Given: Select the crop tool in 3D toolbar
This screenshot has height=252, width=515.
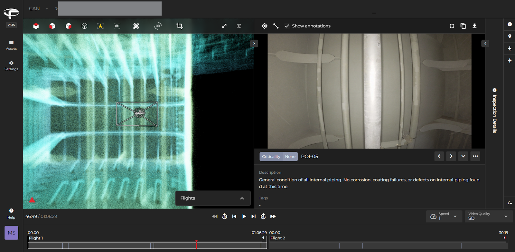Looking at the screenshot, I should 180,26.
